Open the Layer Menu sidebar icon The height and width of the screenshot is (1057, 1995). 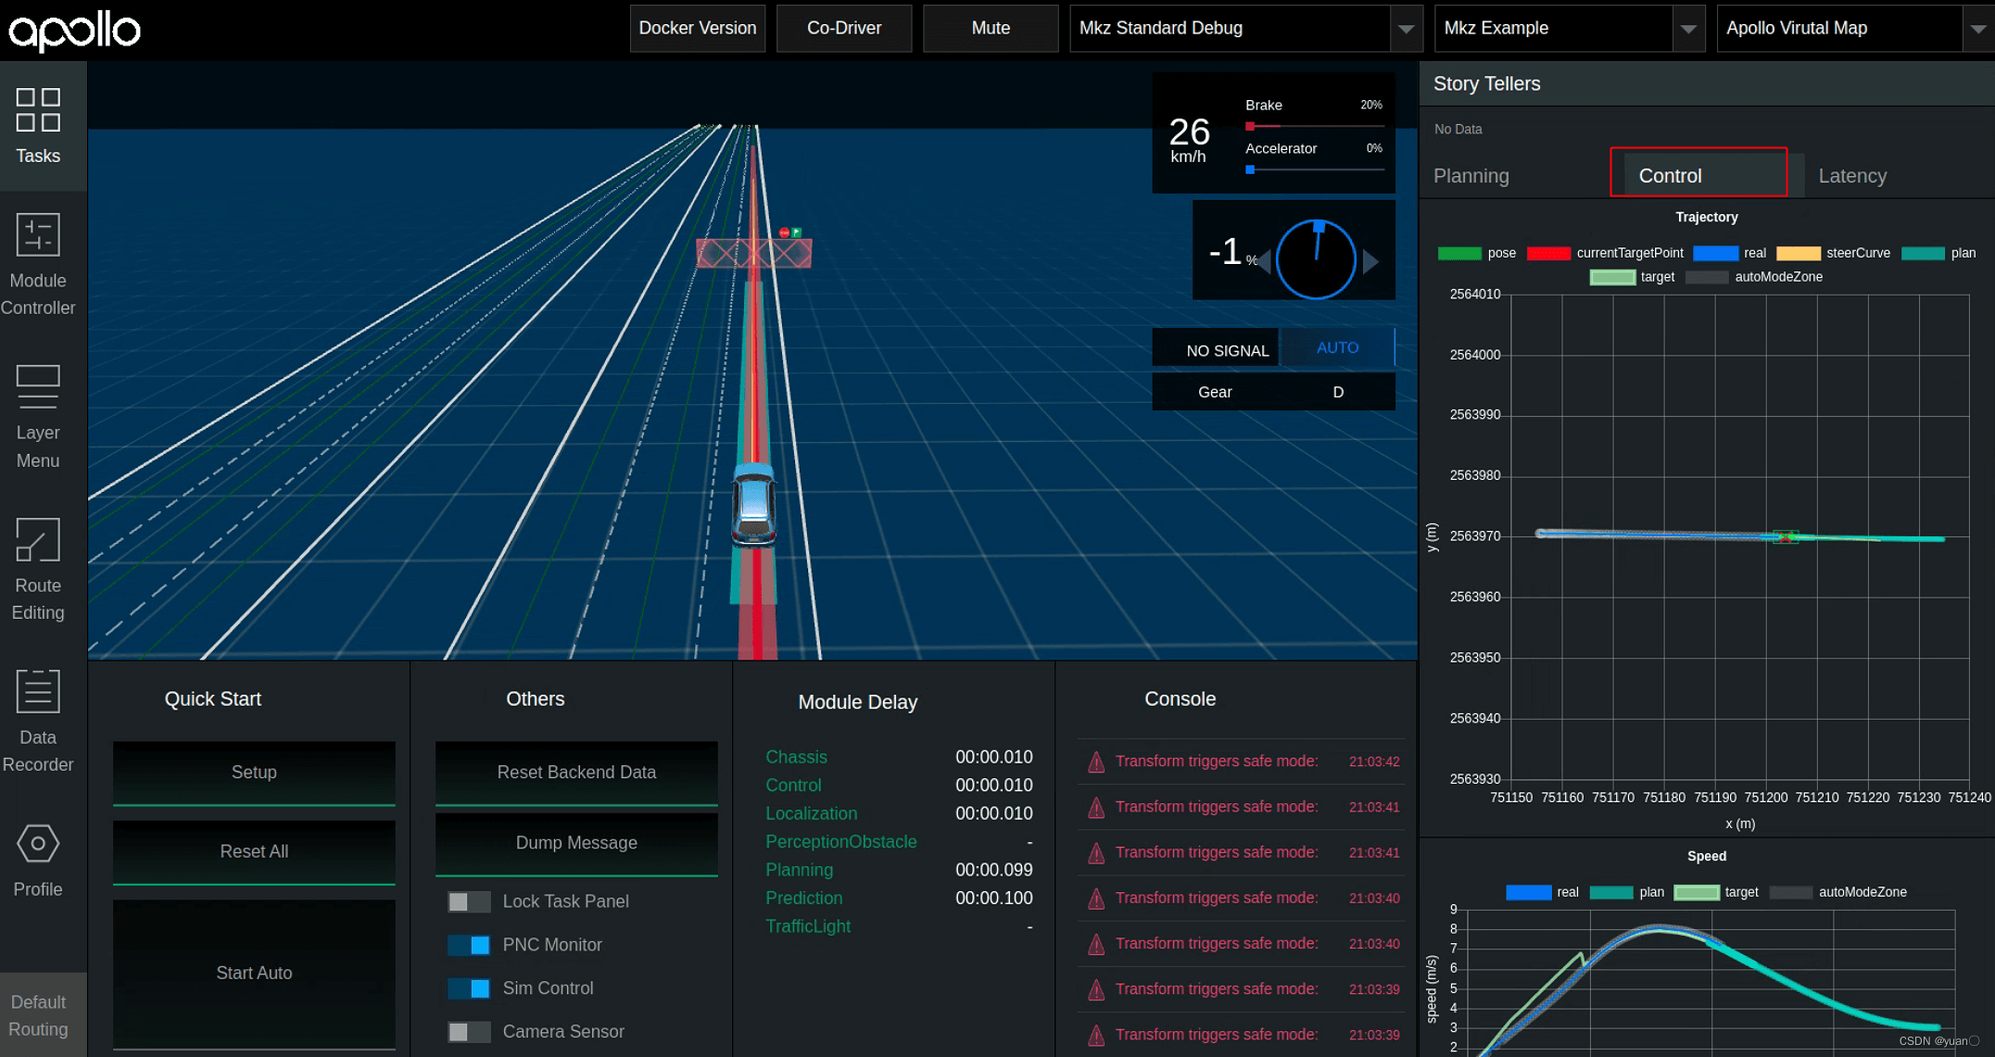pyautogui.click(x=38, y=387)
